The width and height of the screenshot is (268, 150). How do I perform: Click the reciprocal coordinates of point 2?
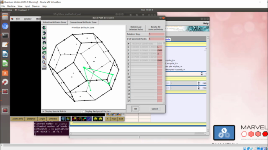(x=144, y=50)
